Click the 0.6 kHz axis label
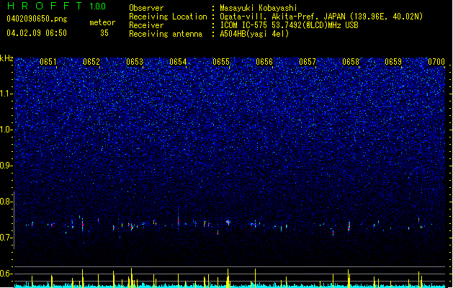The image size is (453, 288). pos(6,274)
